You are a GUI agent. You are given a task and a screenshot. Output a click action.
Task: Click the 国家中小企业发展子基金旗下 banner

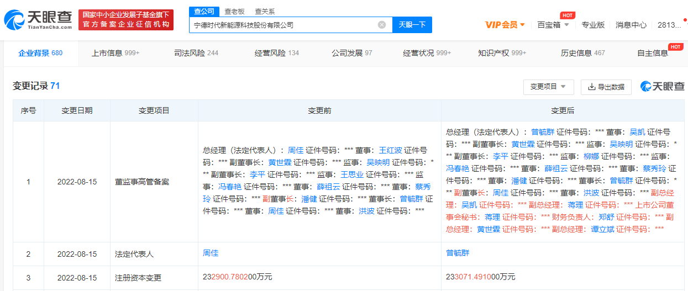[x=126, y=20]
